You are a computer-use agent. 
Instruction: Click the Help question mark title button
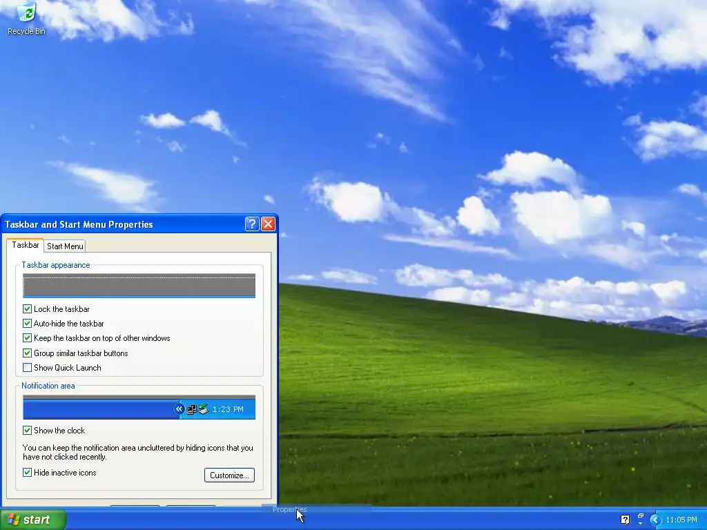coord(252,224)
